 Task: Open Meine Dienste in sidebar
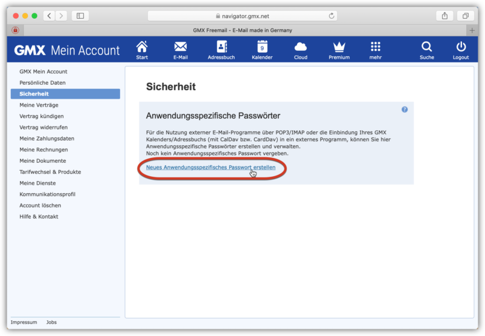click(38, 183)
